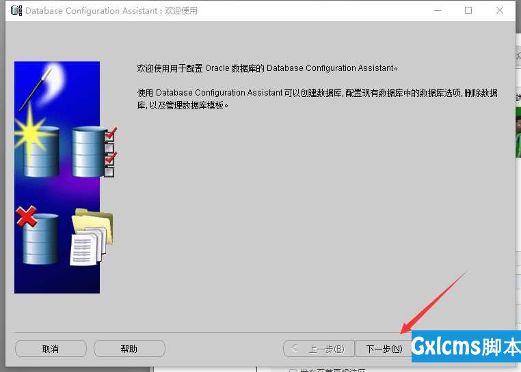
Task: Click the description paragraph starting 使用 Database
Action: [x=317, y=99]
